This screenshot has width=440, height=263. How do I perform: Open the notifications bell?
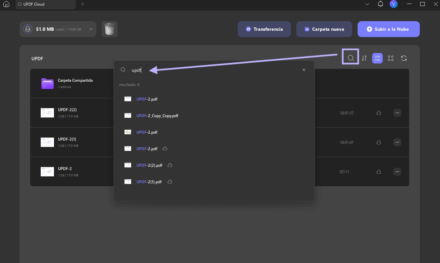point(380,4)
